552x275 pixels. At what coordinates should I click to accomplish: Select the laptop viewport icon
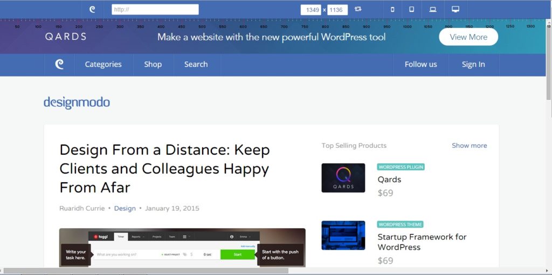(x=433, y=10)
